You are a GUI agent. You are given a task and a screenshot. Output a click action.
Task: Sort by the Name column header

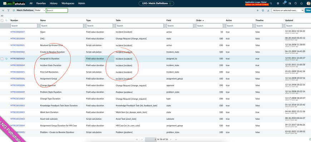point(43,20)
